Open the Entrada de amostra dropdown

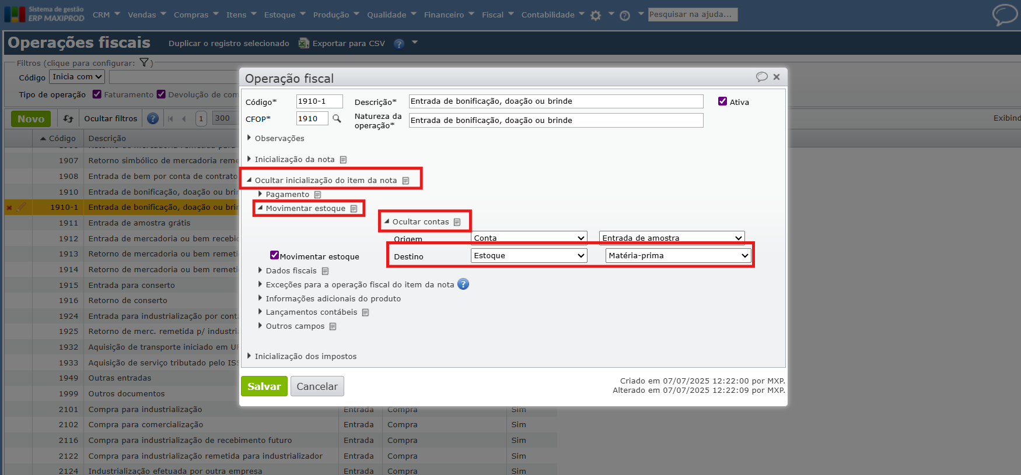coord(672,238)
